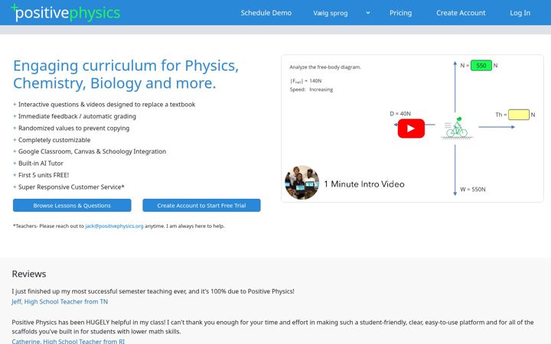Click the green 550 N value box
This screenshot has width=551, height=344.
point(481,65)
